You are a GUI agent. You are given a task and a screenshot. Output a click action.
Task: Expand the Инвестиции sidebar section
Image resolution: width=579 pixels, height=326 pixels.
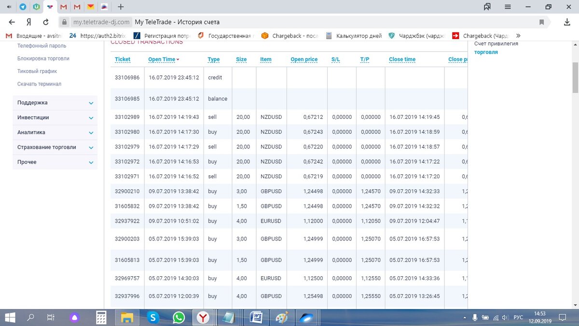pyautogui.click(x=55, y=117)
